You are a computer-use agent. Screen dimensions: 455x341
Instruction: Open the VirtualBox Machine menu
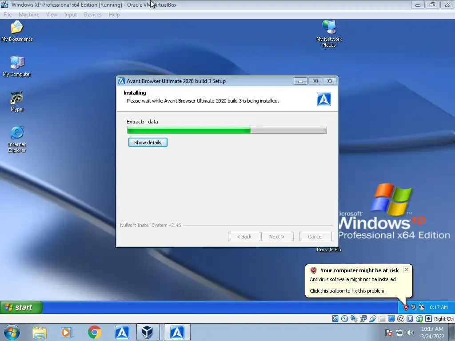pyautogui.click(x=29, y=15)
